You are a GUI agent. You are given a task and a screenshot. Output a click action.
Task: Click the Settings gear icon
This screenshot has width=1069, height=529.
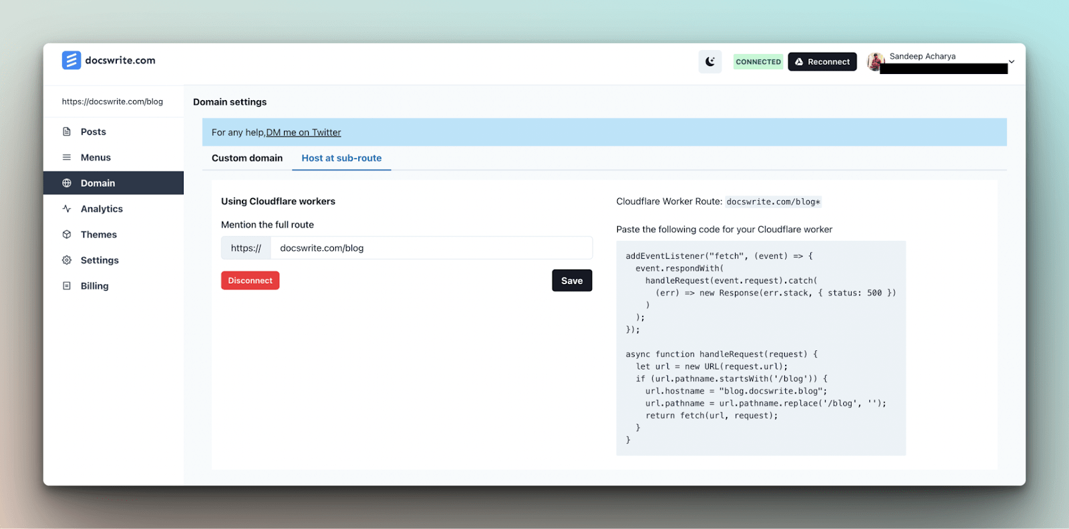point(67,260)
